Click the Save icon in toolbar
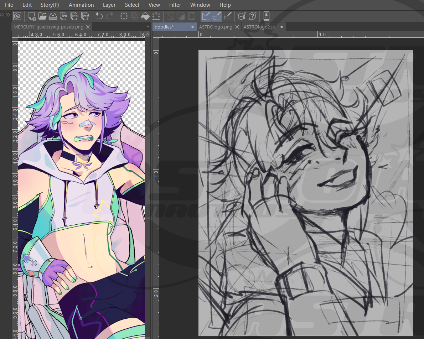 click(x=53, y=16)
